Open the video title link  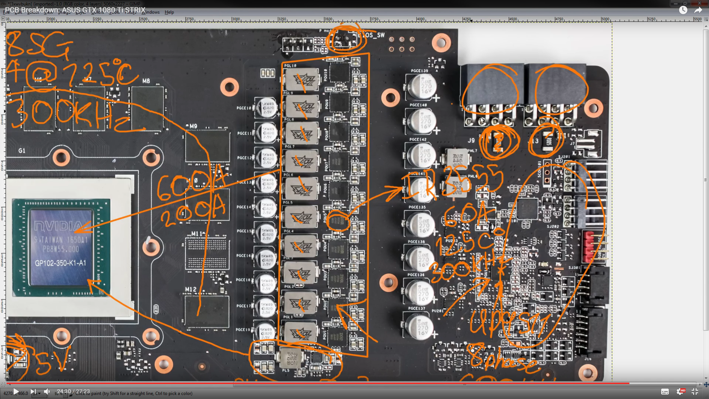tap(75, 10)
